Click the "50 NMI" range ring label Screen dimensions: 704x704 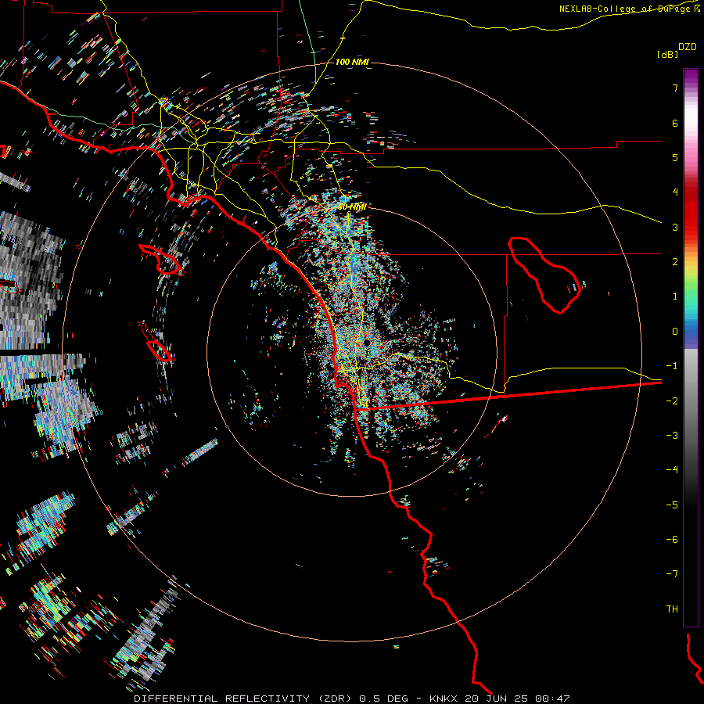point(352,207)
